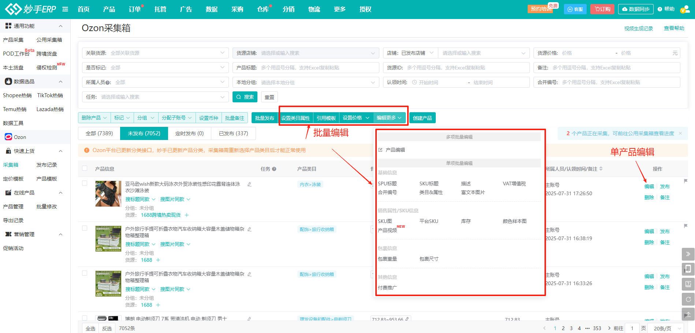Sort by 所属人员/认领时间/备注 column arrows
Image resolution: width=695 pixels, height=333 pixels.
pyautogui.click(x=601, y=169)
